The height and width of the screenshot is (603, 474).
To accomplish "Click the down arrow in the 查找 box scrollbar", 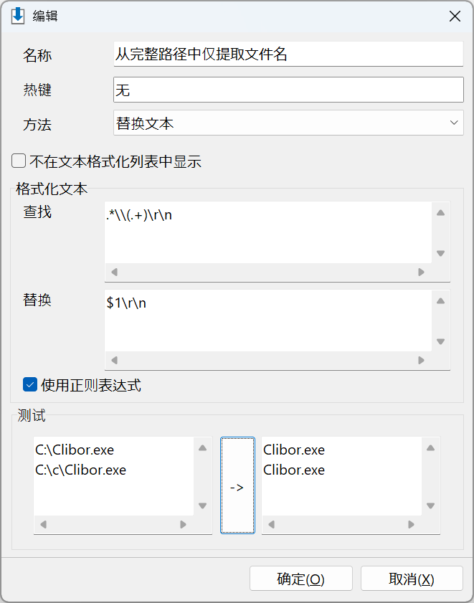I will 440,253.
